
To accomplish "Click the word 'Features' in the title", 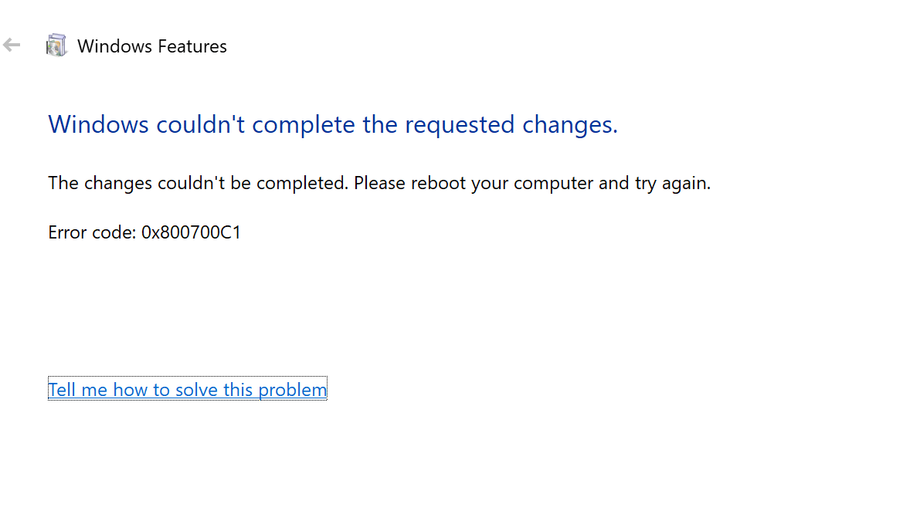I will pyautogui.click(x=192, y=46).
